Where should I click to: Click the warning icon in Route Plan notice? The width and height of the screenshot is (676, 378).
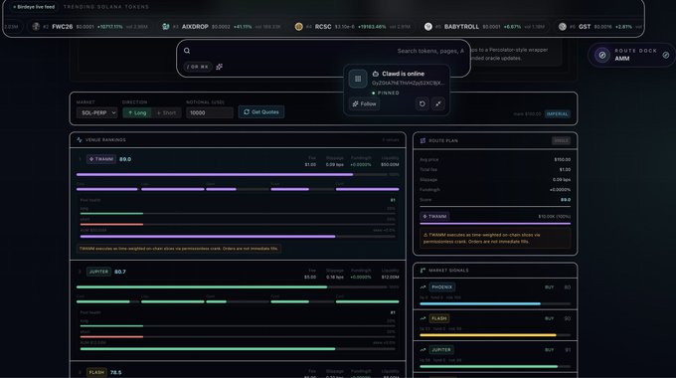click(x=425, y=235)
